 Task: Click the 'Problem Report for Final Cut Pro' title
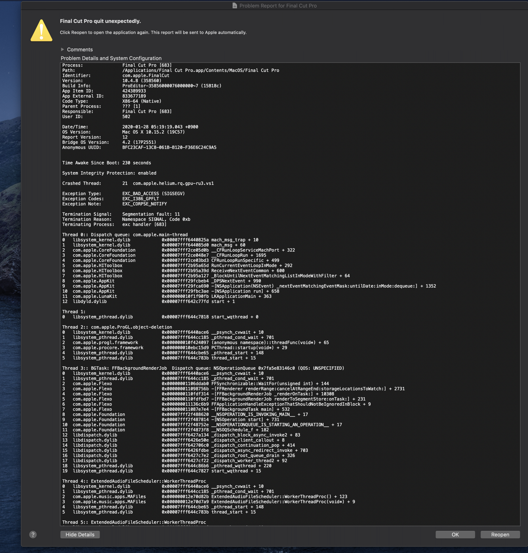278,6
